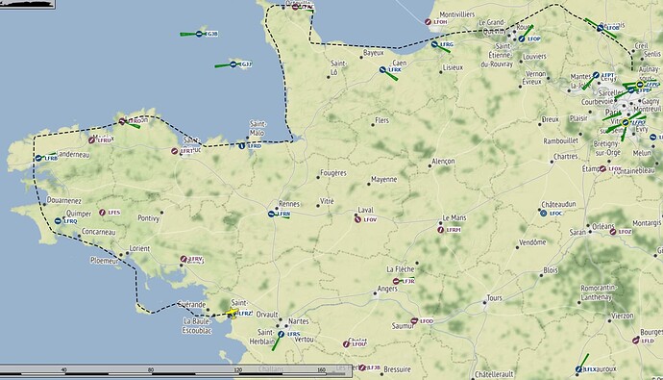
Task: Select the Lorient city label
Action: coord(139,248)
